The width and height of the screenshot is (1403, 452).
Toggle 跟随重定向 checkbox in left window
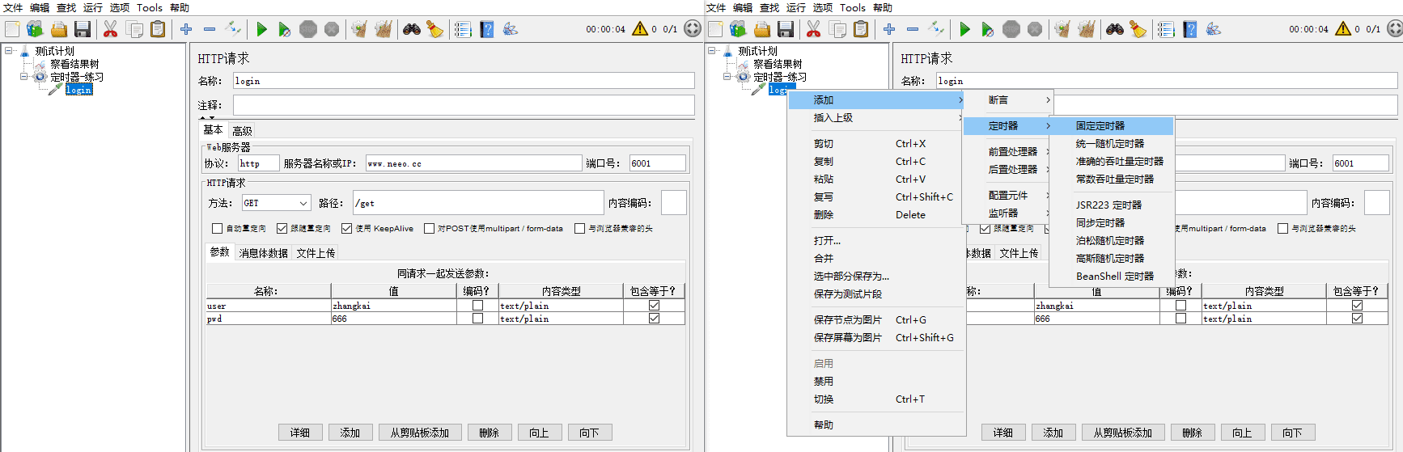(282, 228)
